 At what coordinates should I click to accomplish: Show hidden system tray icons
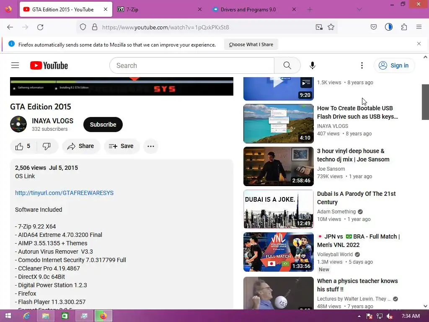click(x=359, y=316)
